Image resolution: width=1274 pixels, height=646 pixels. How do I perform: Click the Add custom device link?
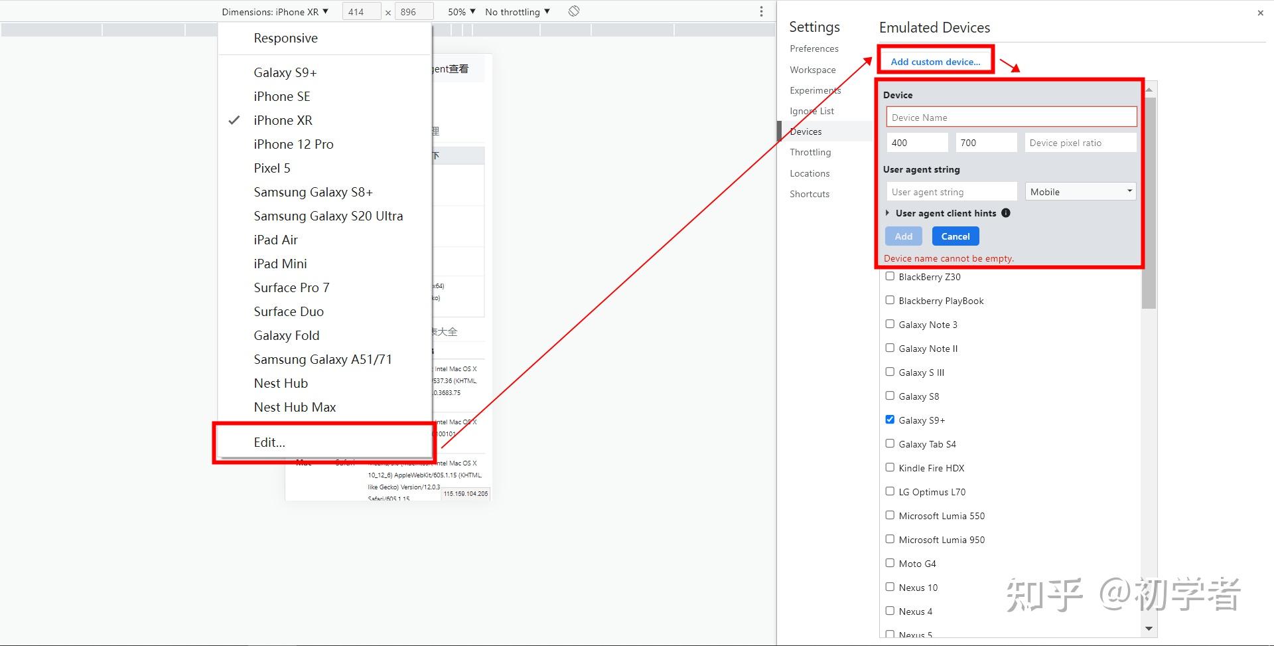click(936, 61)
